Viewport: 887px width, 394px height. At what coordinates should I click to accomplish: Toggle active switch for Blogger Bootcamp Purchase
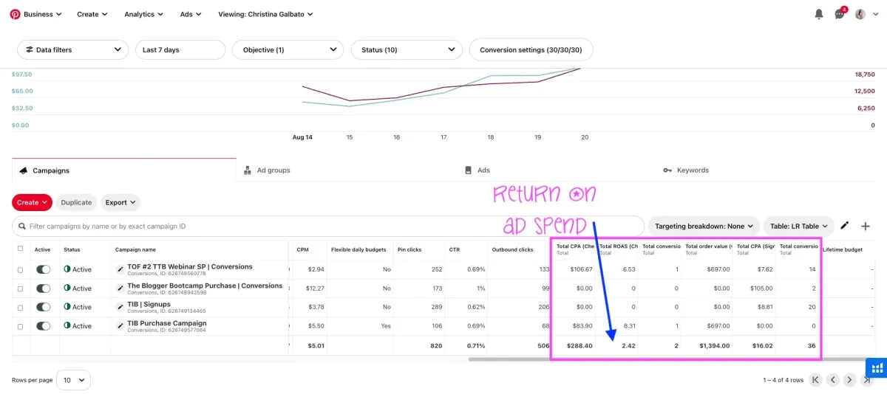pyautogui.click(x=44, y=288)
